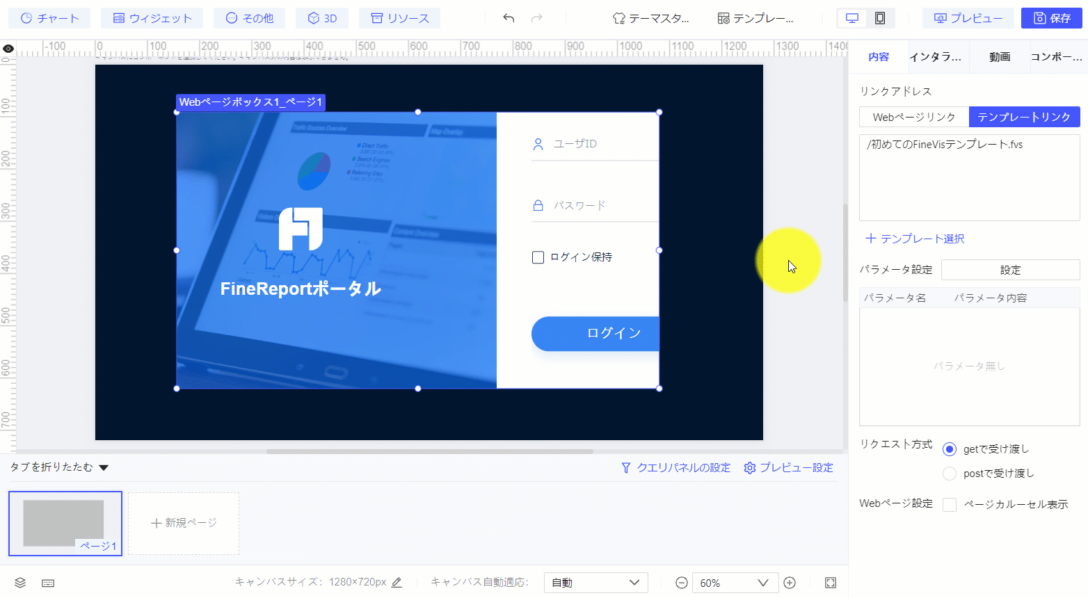Click the zoom in plus icon
The width and height of the screenshot is (1088, 598).
[790, 583]
